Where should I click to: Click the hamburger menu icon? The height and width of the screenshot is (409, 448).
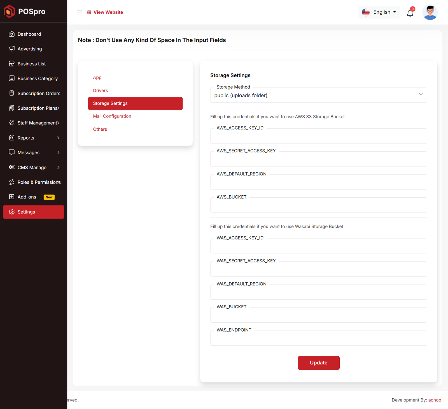tap(79, 12)
